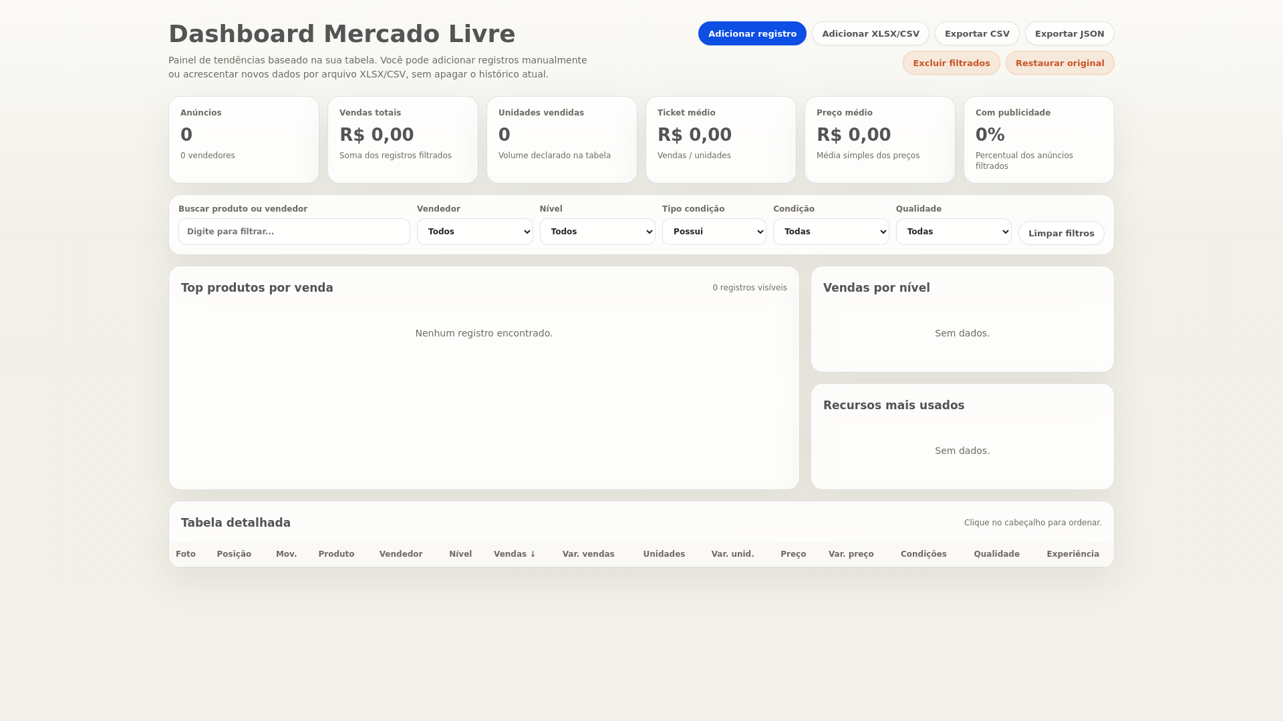This screenshot has height=721, width=1283.
Task: Click the Top produtos por venda heading
Action: 257,288
